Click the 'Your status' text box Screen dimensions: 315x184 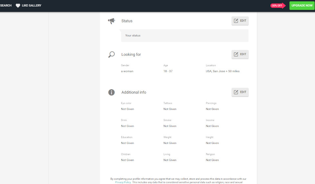184,35
